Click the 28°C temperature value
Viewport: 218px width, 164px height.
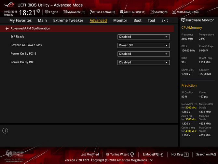coord(202,39)
